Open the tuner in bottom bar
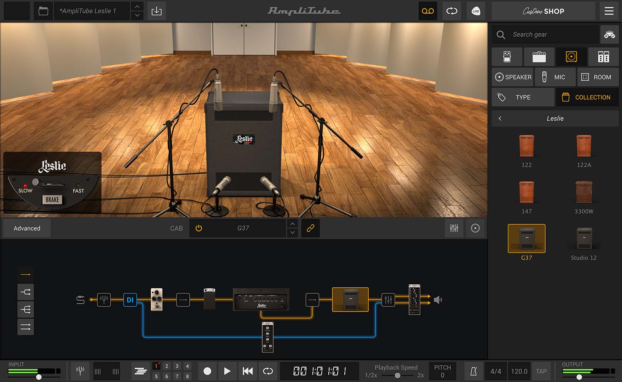 [80, 371]
